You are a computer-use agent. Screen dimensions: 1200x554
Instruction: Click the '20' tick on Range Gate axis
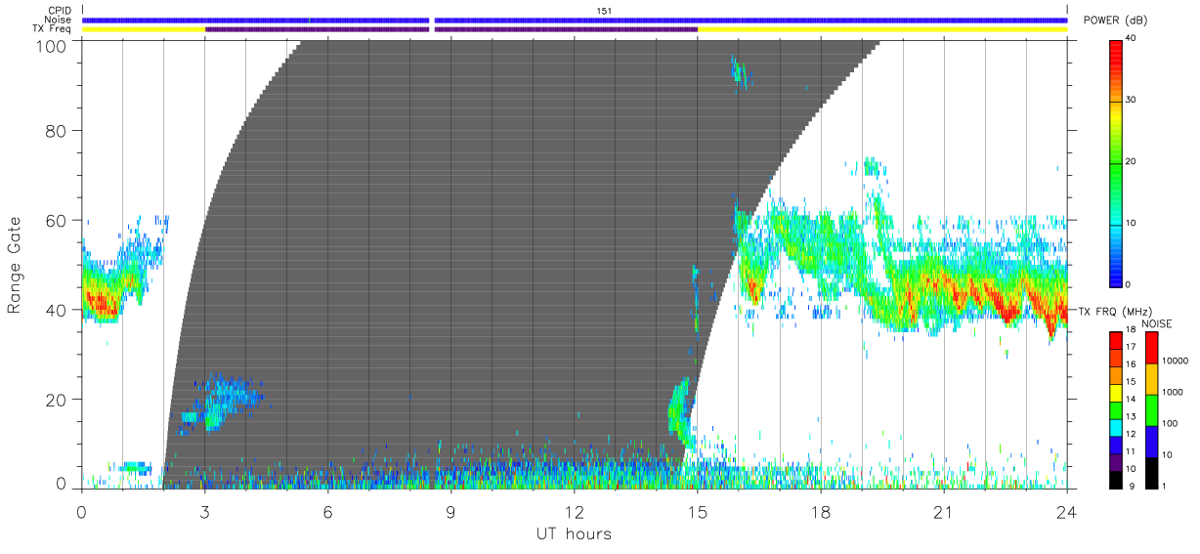[57, 400]
